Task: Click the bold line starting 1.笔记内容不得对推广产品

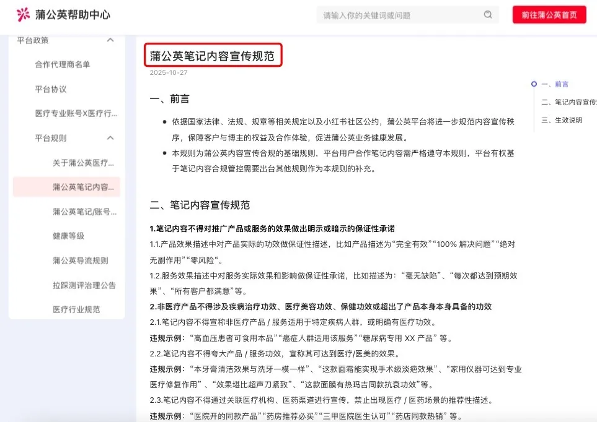Action: (x=272, y=229)
